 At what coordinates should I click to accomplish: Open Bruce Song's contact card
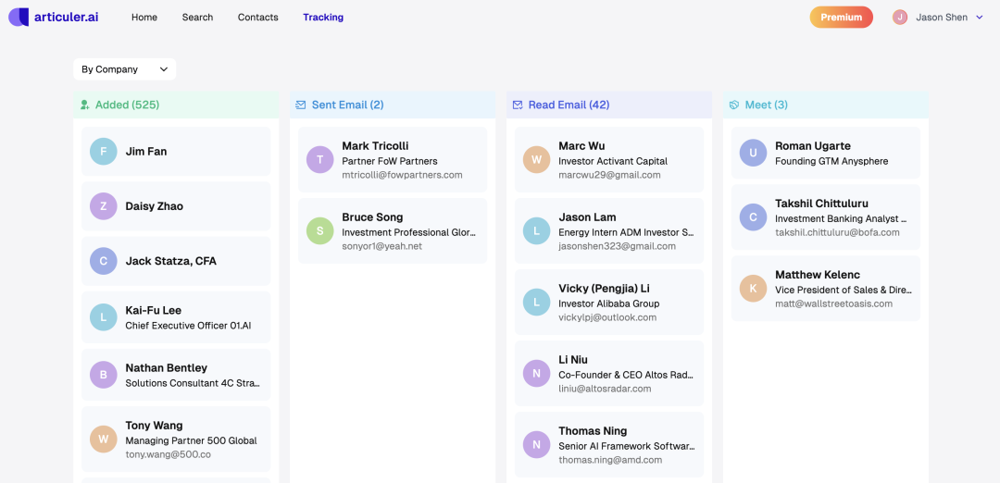(393, 231)
